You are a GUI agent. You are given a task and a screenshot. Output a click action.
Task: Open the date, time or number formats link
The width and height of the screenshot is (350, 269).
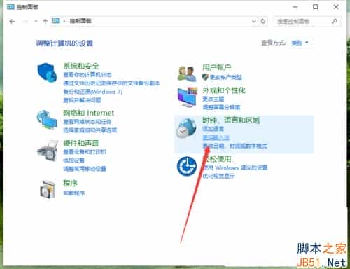tap(234, 146)
